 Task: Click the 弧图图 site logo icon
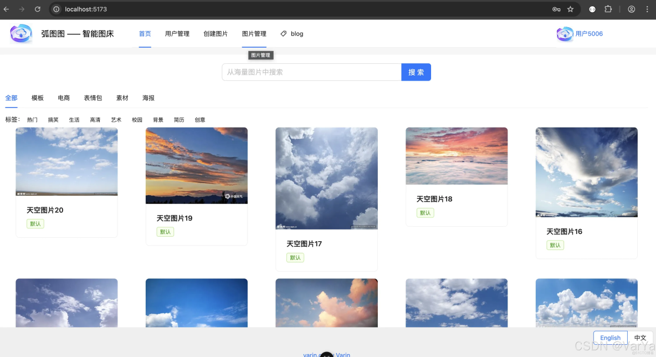[x=20, y=34]
